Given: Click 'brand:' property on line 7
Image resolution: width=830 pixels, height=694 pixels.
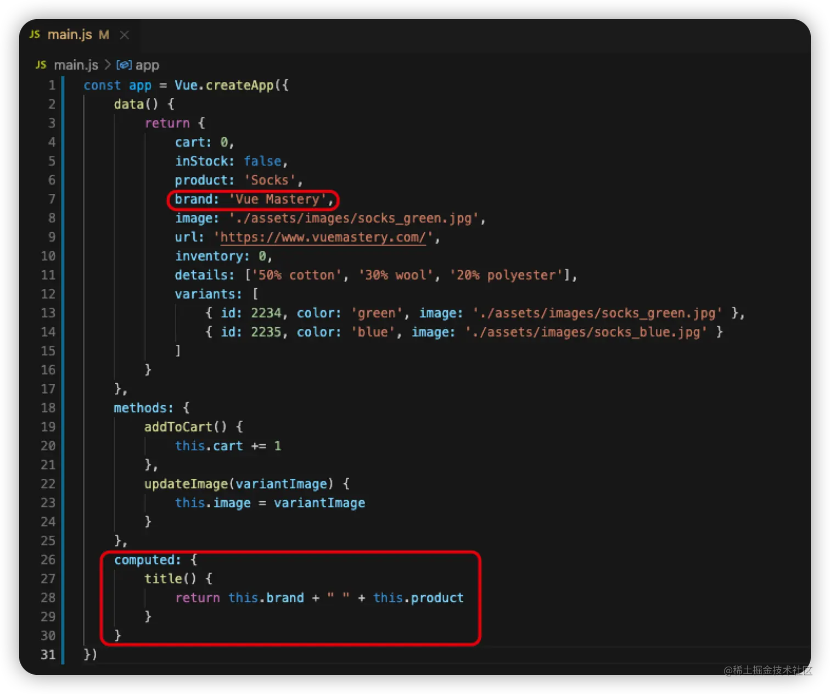Looking at the screenshot, I should coord(197,199).
